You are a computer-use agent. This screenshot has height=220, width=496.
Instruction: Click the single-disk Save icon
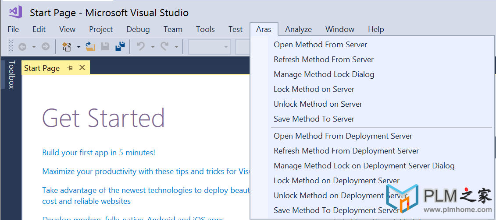pos(105,47)
